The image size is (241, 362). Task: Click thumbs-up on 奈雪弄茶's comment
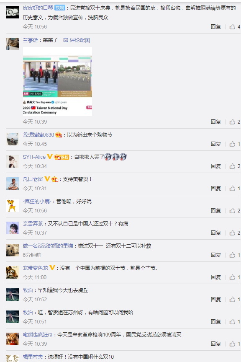(232, 233)
